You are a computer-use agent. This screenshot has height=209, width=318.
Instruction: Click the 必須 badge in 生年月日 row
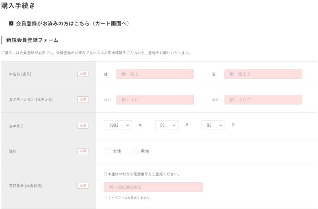tap(83, 126)
